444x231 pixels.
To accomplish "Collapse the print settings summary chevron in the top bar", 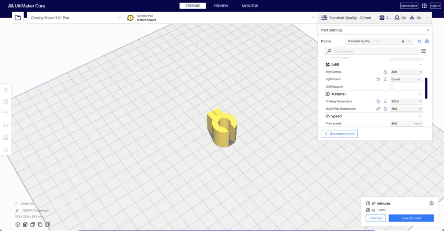I will pos(427,18).
